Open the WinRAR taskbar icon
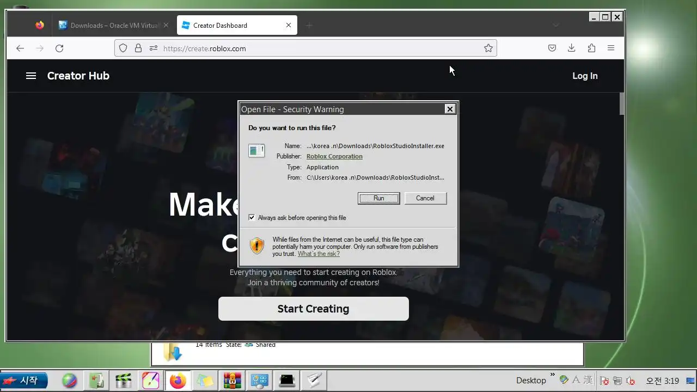This screenshot has width=697, height=392. [233, 381]
